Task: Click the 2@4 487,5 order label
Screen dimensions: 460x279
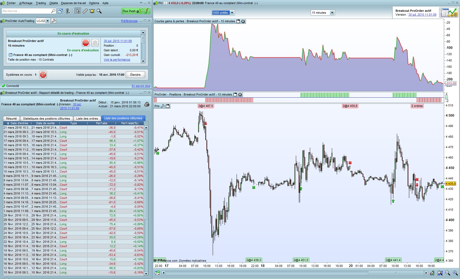Action: [x=206, y=106]
